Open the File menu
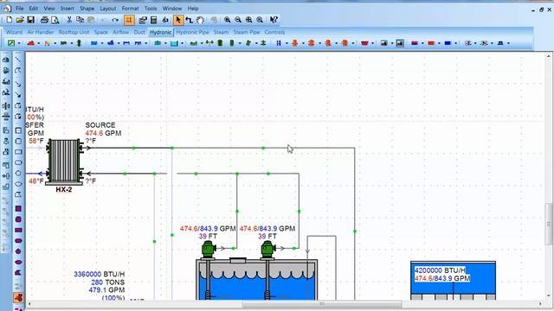 click(x=20, y=8)
